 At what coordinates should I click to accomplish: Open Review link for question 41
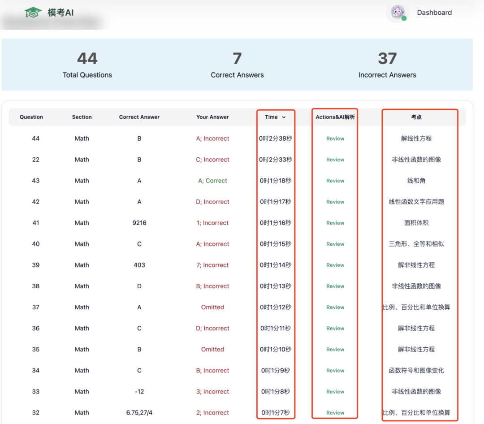(x=335, y=223)
